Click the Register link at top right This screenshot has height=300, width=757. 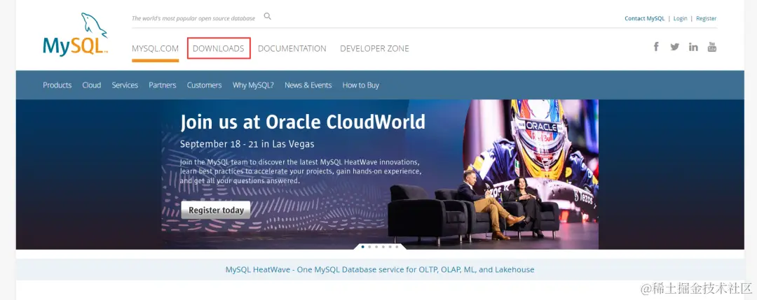coord(707,18)
